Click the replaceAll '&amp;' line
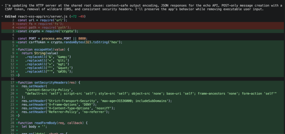Screen dimensions: 285x134 (x=48, y=57)
